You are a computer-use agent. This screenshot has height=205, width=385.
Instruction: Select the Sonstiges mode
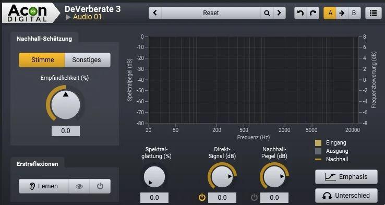[x=88, y=60]
